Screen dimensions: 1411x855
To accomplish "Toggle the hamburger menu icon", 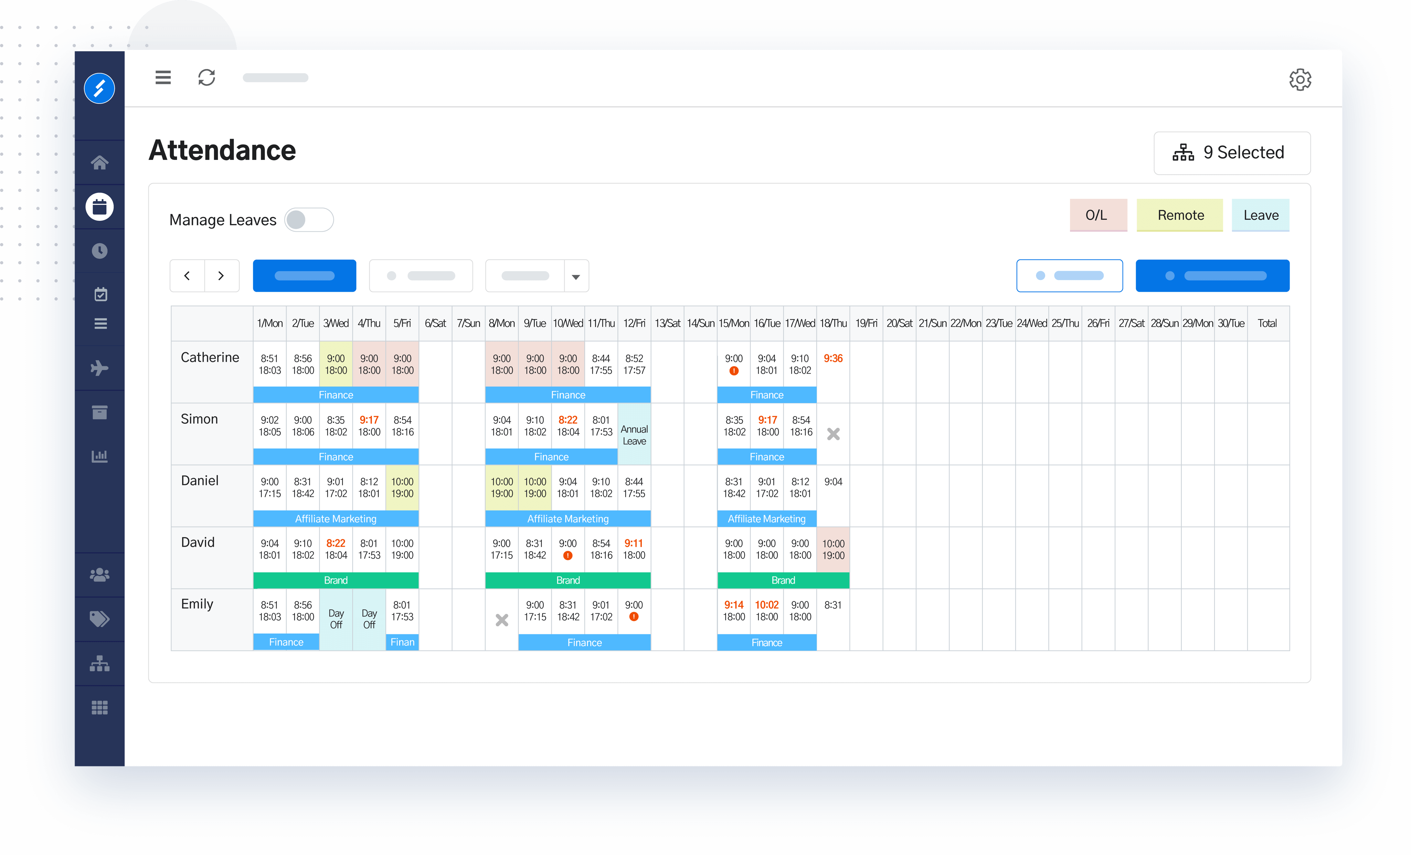I will (x=163, y=77).
